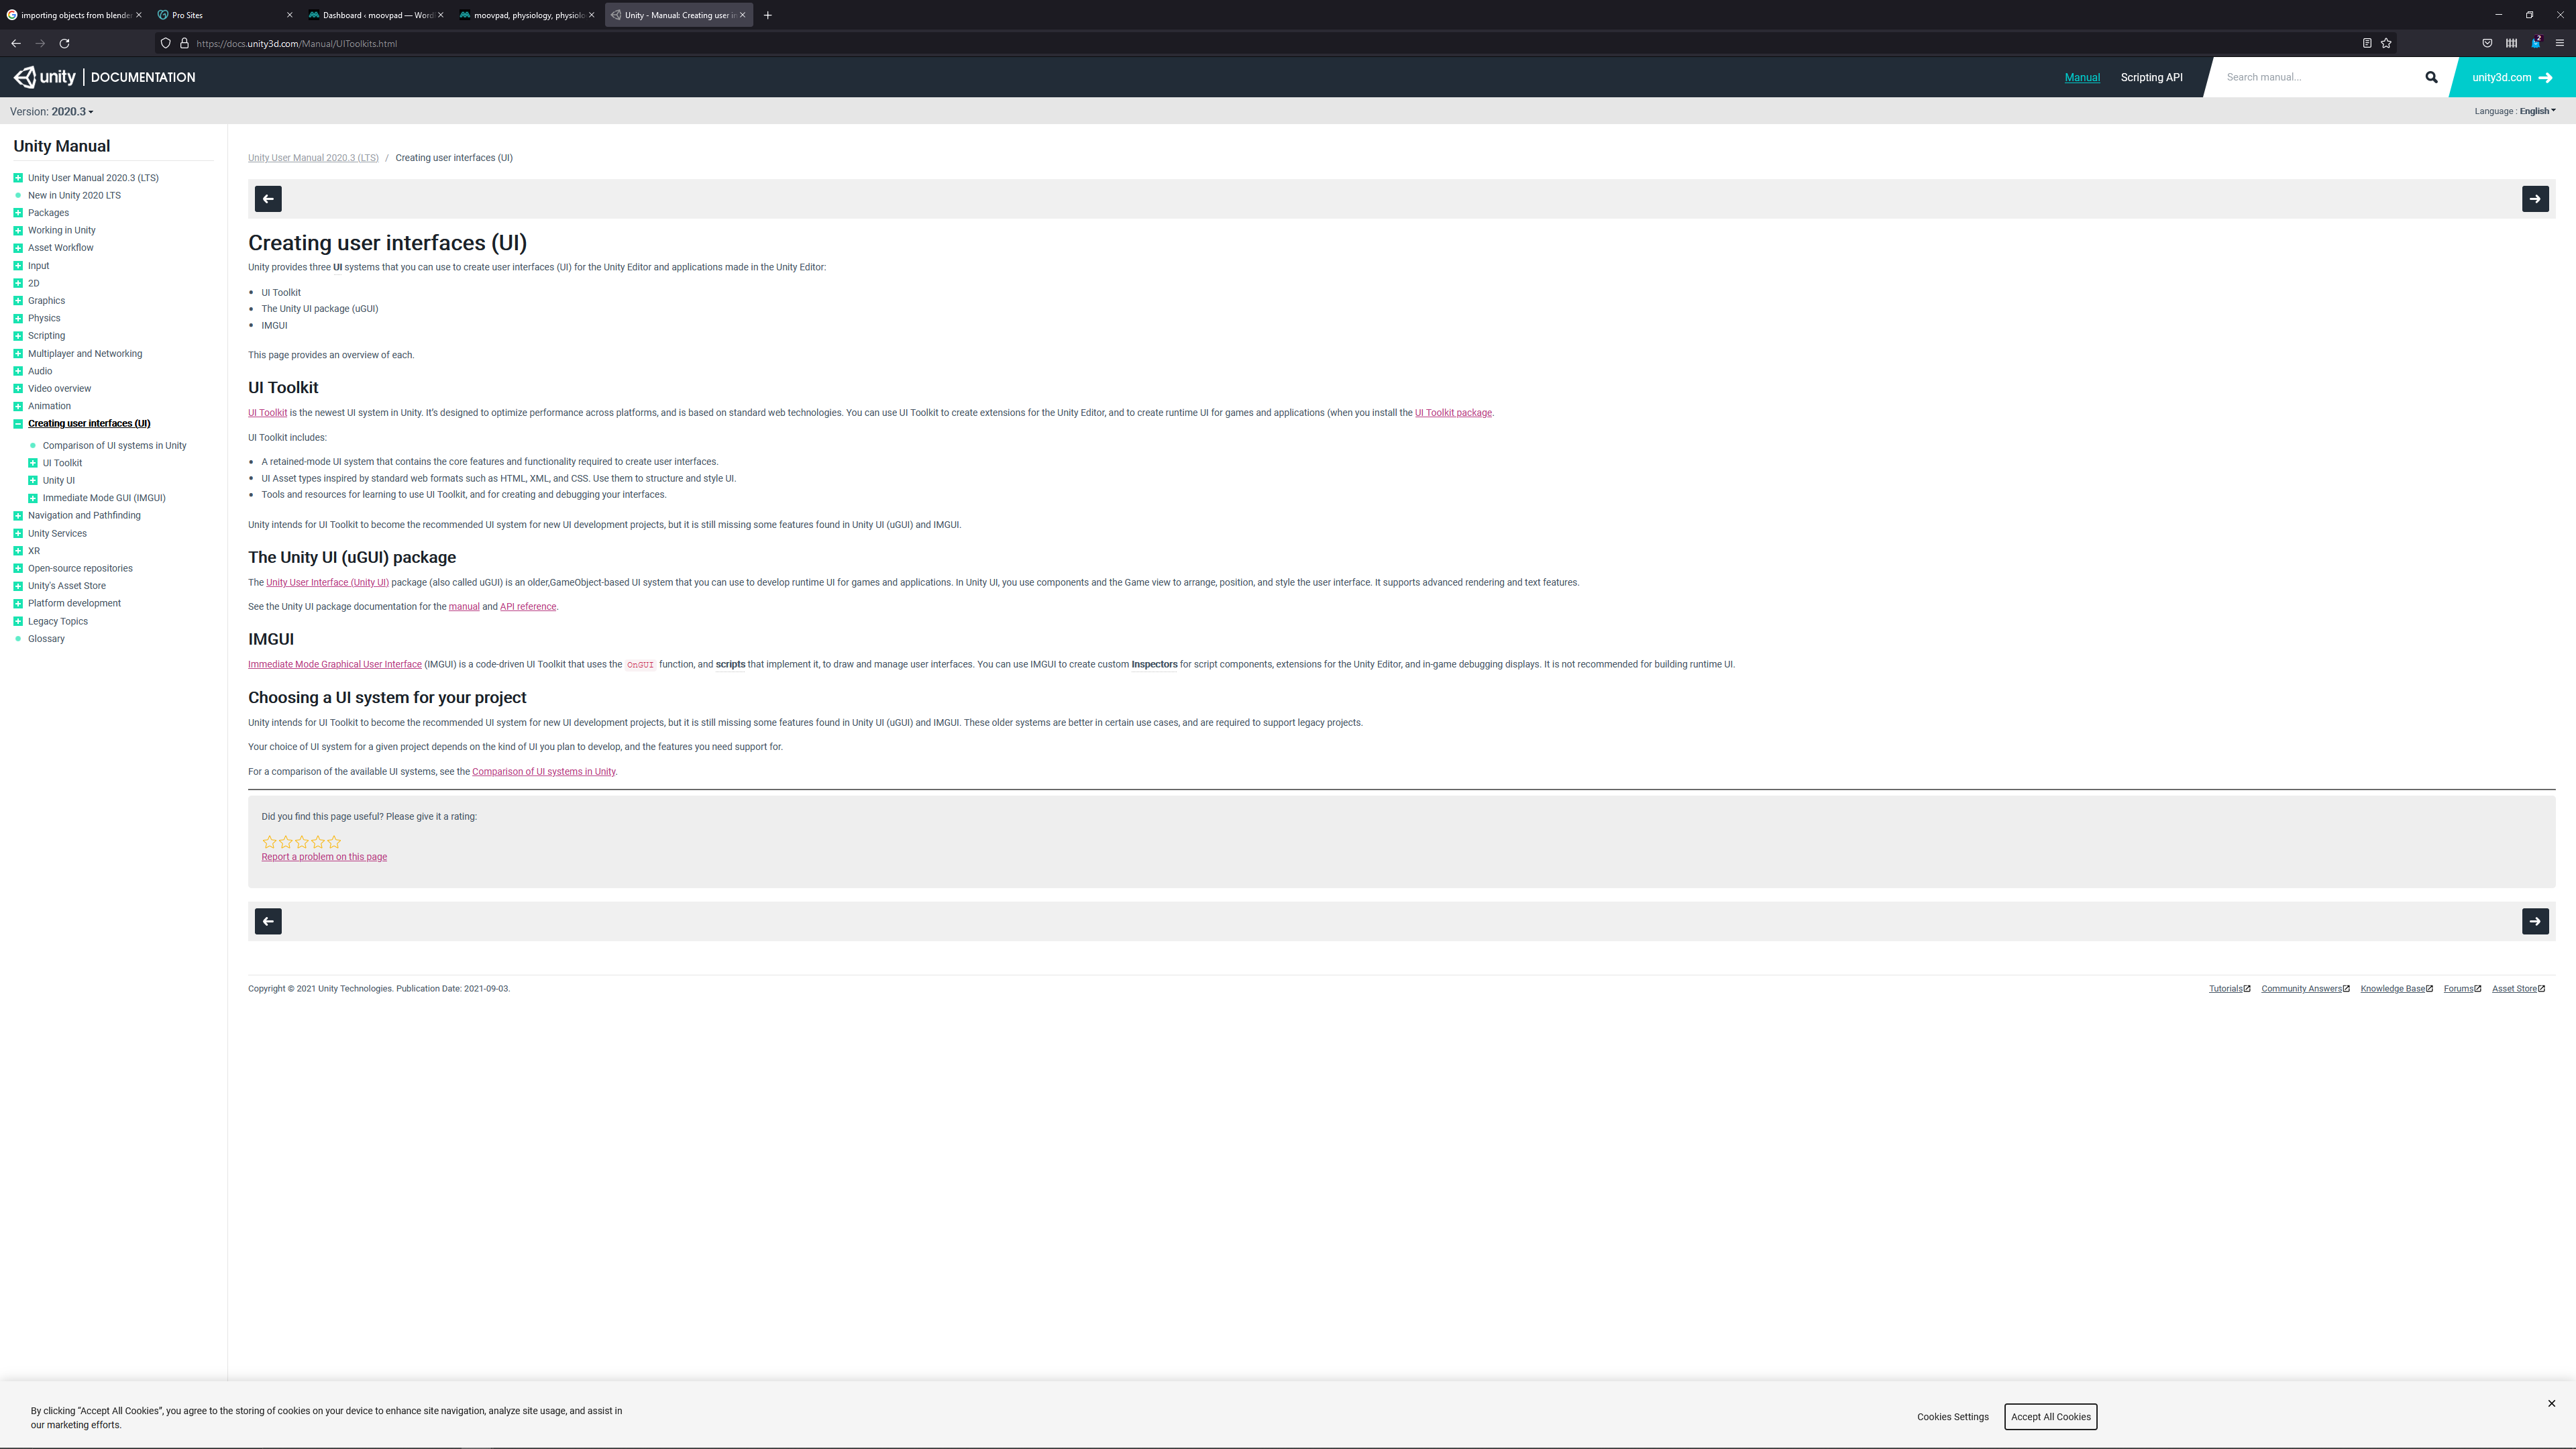Click the unity3d.com button

(x=2512, y=77)
